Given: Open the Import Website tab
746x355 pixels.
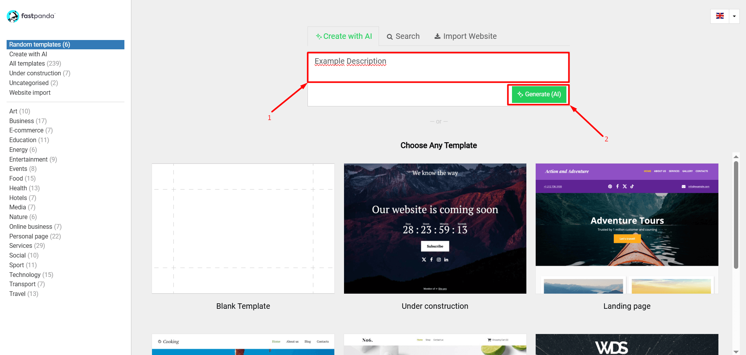Looking at the screenshot, I should [465, 36].
